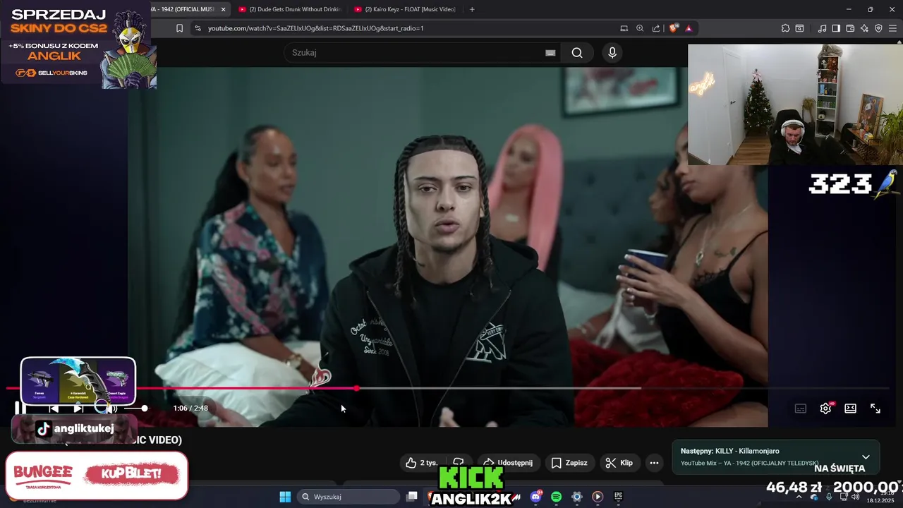This screenshot has height=508, width=903.
Task: Skip to the previous video
Action: (54, 409)
